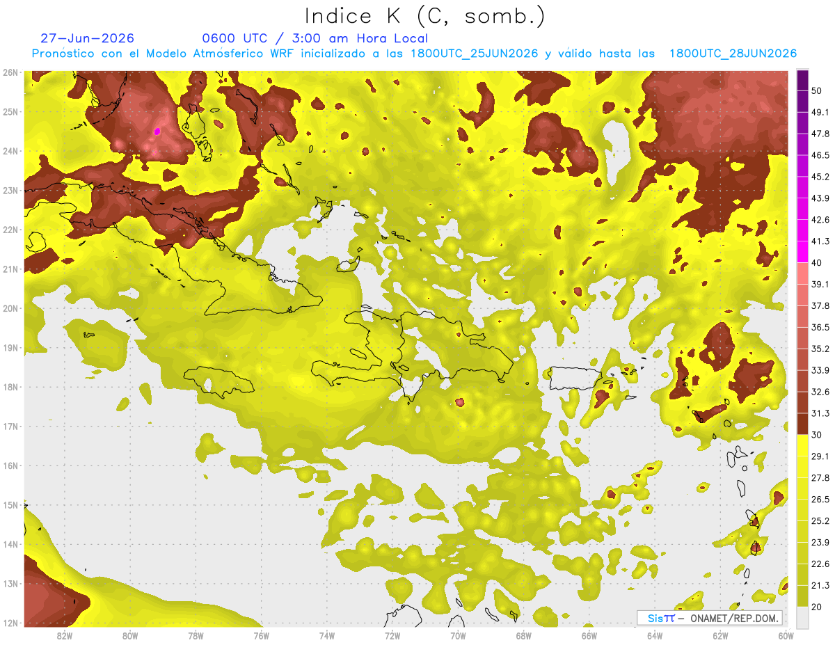Click the '0600 UTC / 3:00 am Hora Local' text
835x645 pixels.
[x=315, y=38]
